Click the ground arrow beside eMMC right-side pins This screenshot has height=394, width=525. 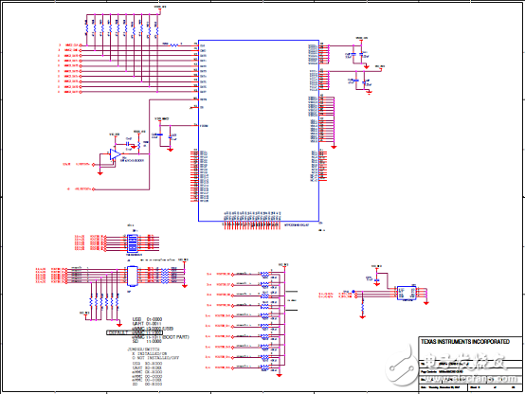click(334, 147)
